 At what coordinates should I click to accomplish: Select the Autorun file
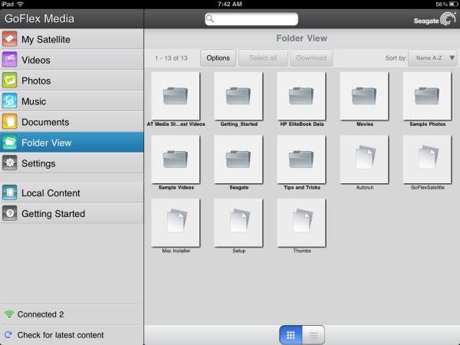(x=364, y=159)
